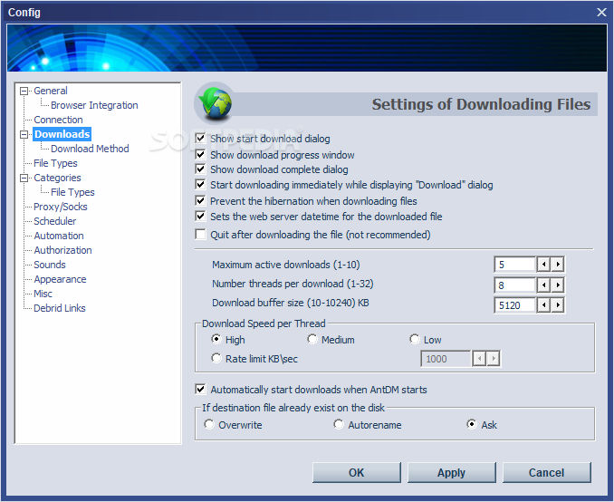614x502 pixels.
Task: Click the Apply button
Action: pyautogui.click(x=452, y=472)
